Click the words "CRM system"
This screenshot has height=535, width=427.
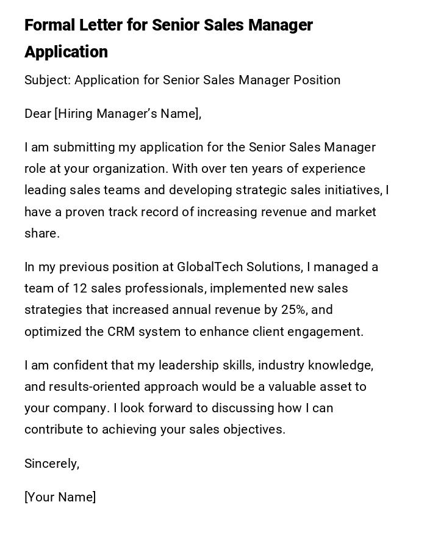tap(142, 332)
